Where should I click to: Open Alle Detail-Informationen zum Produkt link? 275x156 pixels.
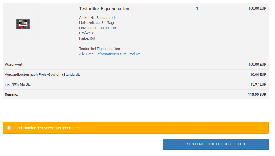click(109, 54)
